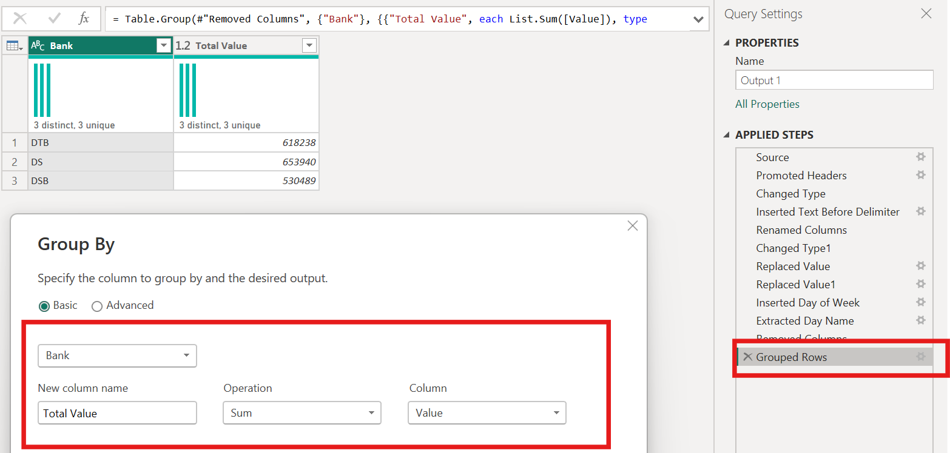Viewport: 950px width, 453px height.
Task: Click the formula bar confirm checkmark icon
Action: (x=55, y=19)
